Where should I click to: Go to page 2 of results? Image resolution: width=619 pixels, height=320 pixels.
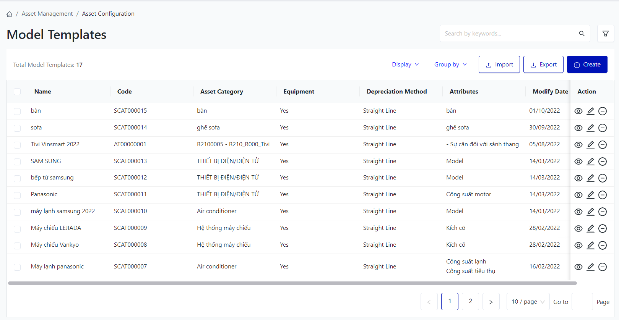click(x=470, y=301)
